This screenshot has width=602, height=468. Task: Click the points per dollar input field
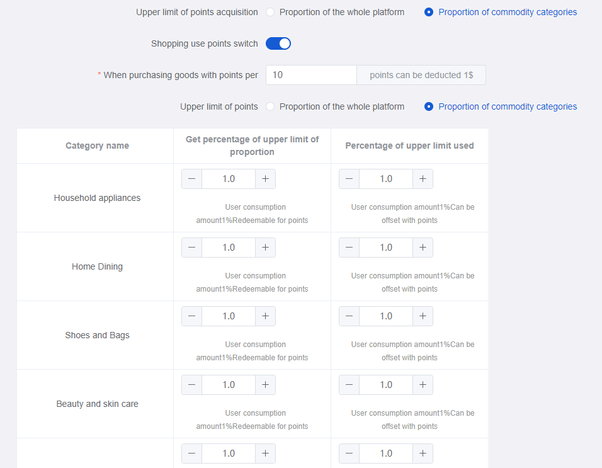[x=311, y=75]
